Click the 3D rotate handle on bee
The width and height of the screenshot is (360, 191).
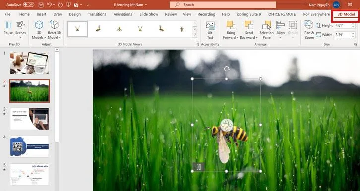click(x=227, y=125)
